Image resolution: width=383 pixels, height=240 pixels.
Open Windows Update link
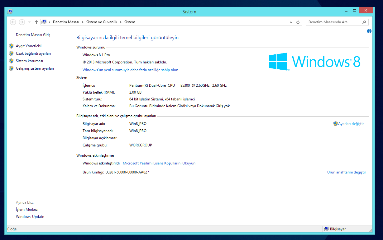pos(30,217)
